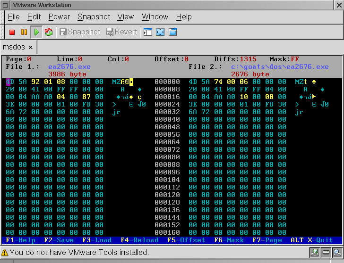Click the Mask:FF value

point(284,59)
